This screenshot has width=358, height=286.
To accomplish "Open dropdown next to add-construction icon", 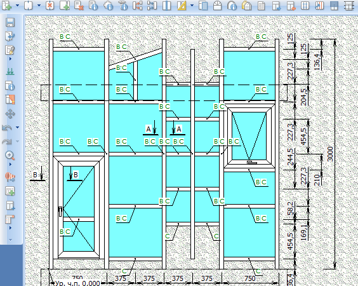I will 17,6.
